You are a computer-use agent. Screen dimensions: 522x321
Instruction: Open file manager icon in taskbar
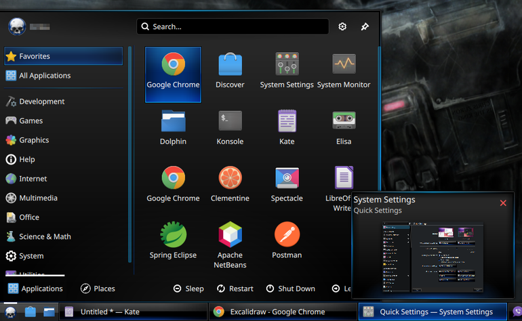(x=49, y=312)
